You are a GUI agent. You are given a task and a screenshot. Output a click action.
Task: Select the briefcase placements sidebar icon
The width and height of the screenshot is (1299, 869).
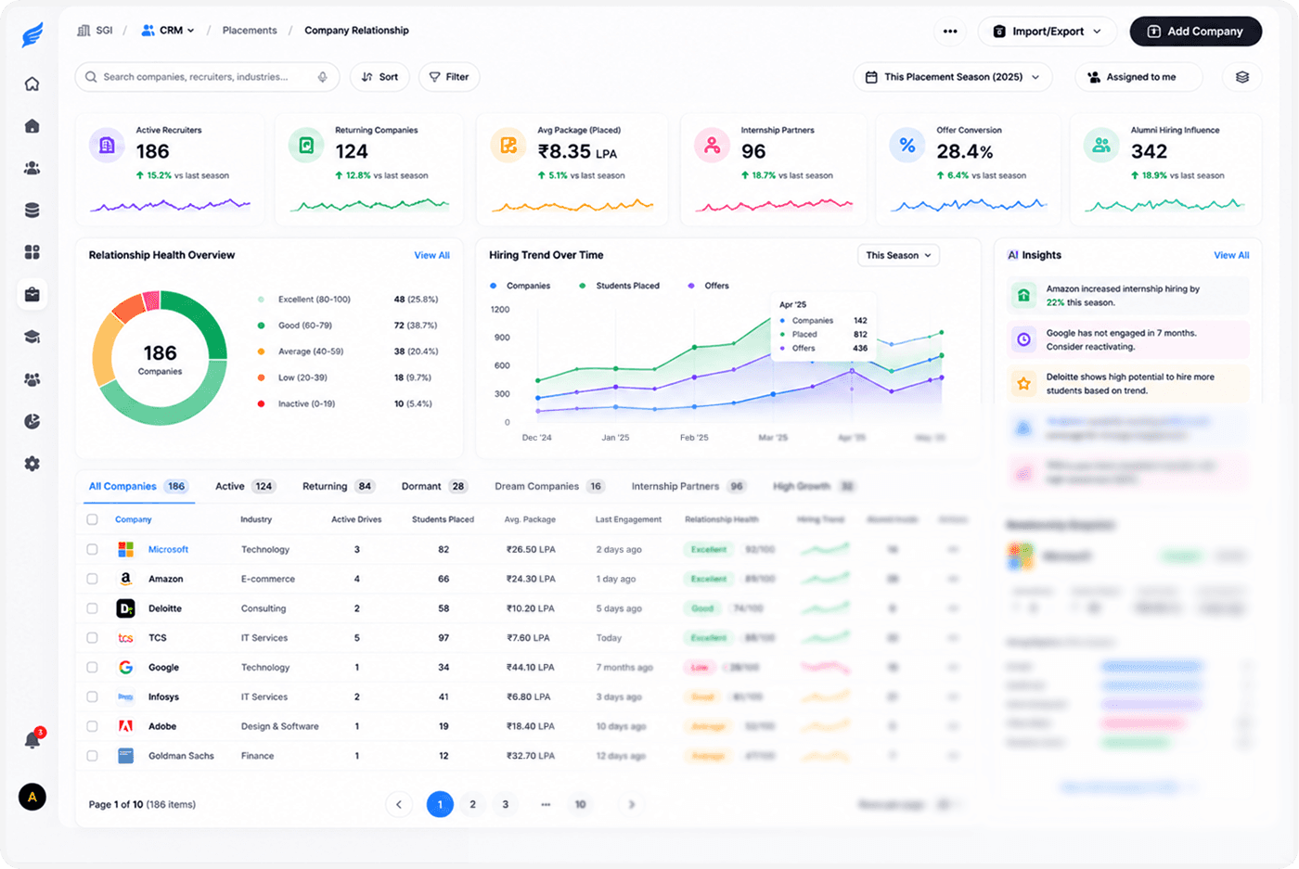pyautogui.click(x=32, y=295)
